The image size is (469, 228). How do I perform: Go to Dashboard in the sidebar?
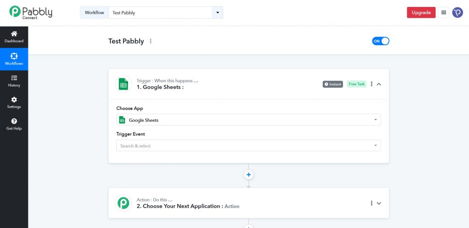pyautogui.click(x=14, y=37)
